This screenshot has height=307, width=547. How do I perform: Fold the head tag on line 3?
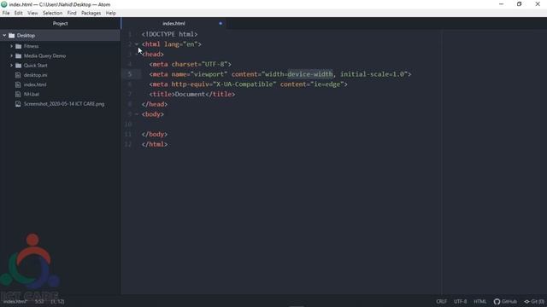[137, 55]
